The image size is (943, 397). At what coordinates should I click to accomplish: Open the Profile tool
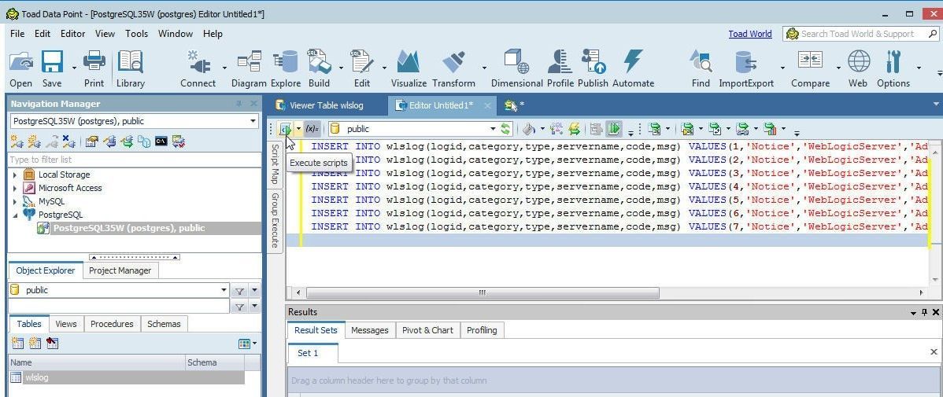coord(560,69)
